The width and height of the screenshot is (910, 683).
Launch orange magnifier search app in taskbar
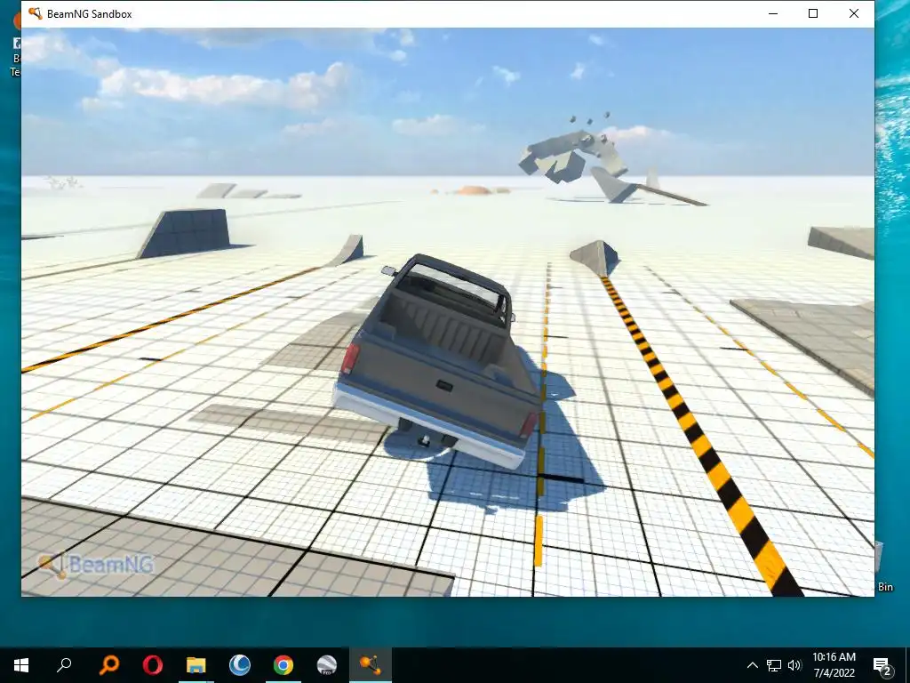108,665
